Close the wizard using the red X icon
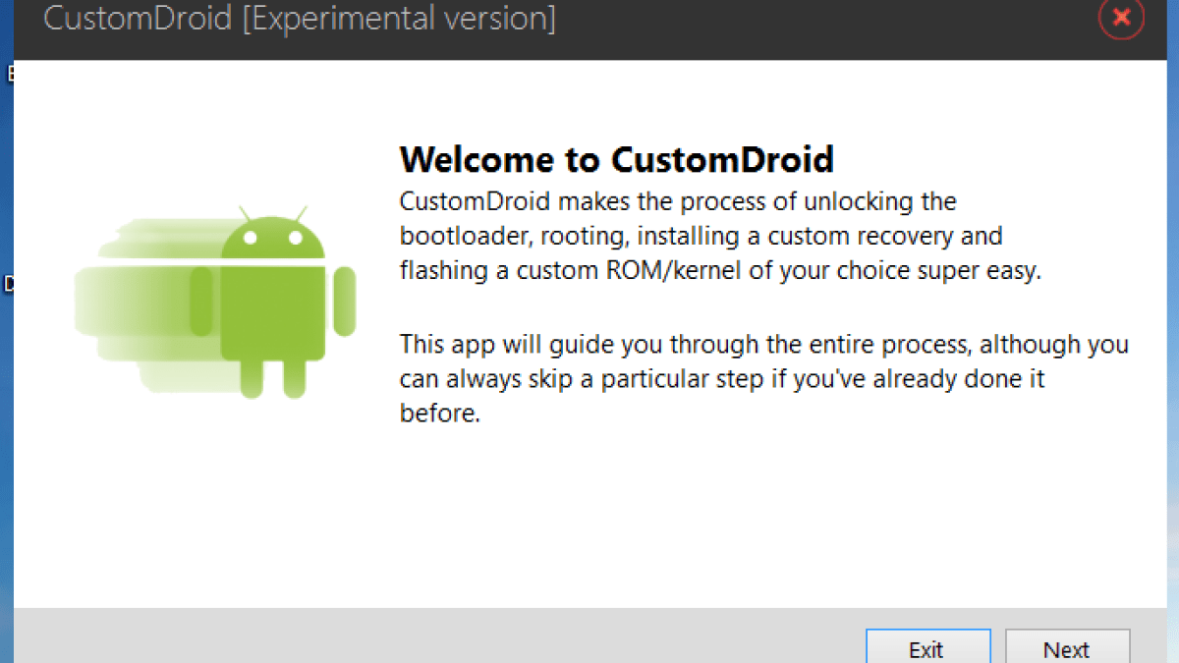This screenshot has height=663, width=1179. pyautogui.click(x=1121, y=18)
